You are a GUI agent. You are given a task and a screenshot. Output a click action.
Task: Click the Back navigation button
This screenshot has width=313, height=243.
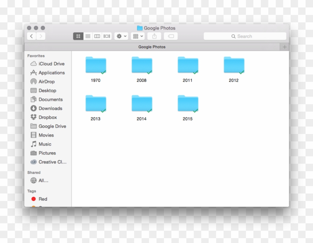[x=32, y=36]
